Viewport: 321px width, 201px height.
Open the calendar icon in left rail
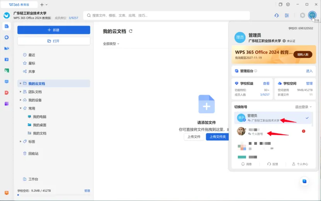[x=7, y=59]
